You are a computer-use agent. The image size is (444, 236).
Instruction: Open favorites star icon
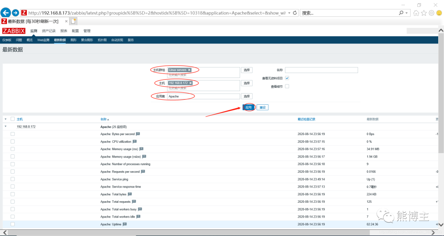coord(423,13)
